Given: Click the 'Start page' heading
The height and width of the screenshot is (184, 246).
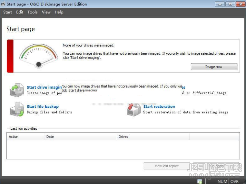Looking at the screenshot, I should pos(21,29).
